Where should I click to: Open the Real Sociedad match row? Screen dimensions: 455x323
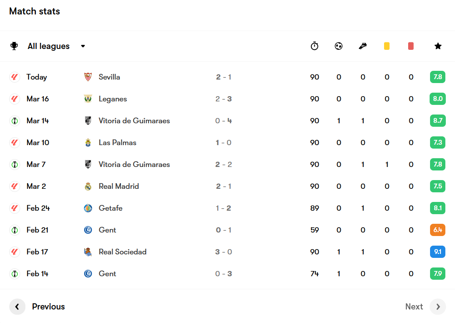coord(228,252)
